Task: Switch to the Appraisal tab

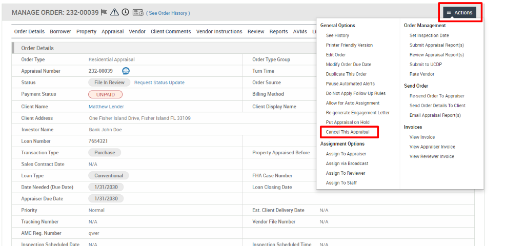Action: 112,31
